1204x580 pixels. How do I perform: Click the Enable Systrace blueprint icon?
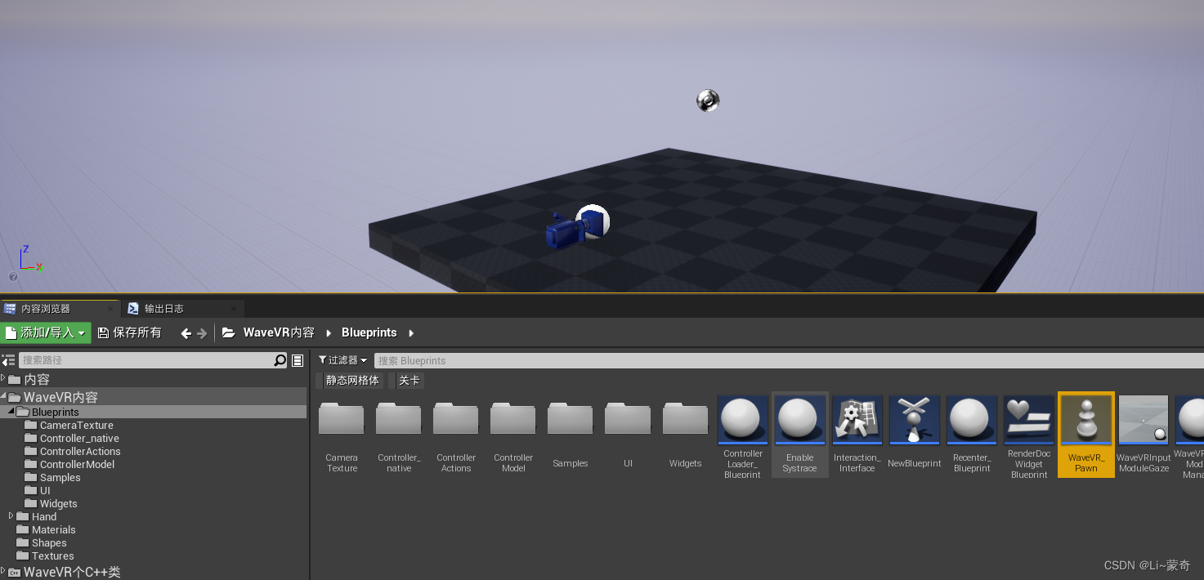799,419
